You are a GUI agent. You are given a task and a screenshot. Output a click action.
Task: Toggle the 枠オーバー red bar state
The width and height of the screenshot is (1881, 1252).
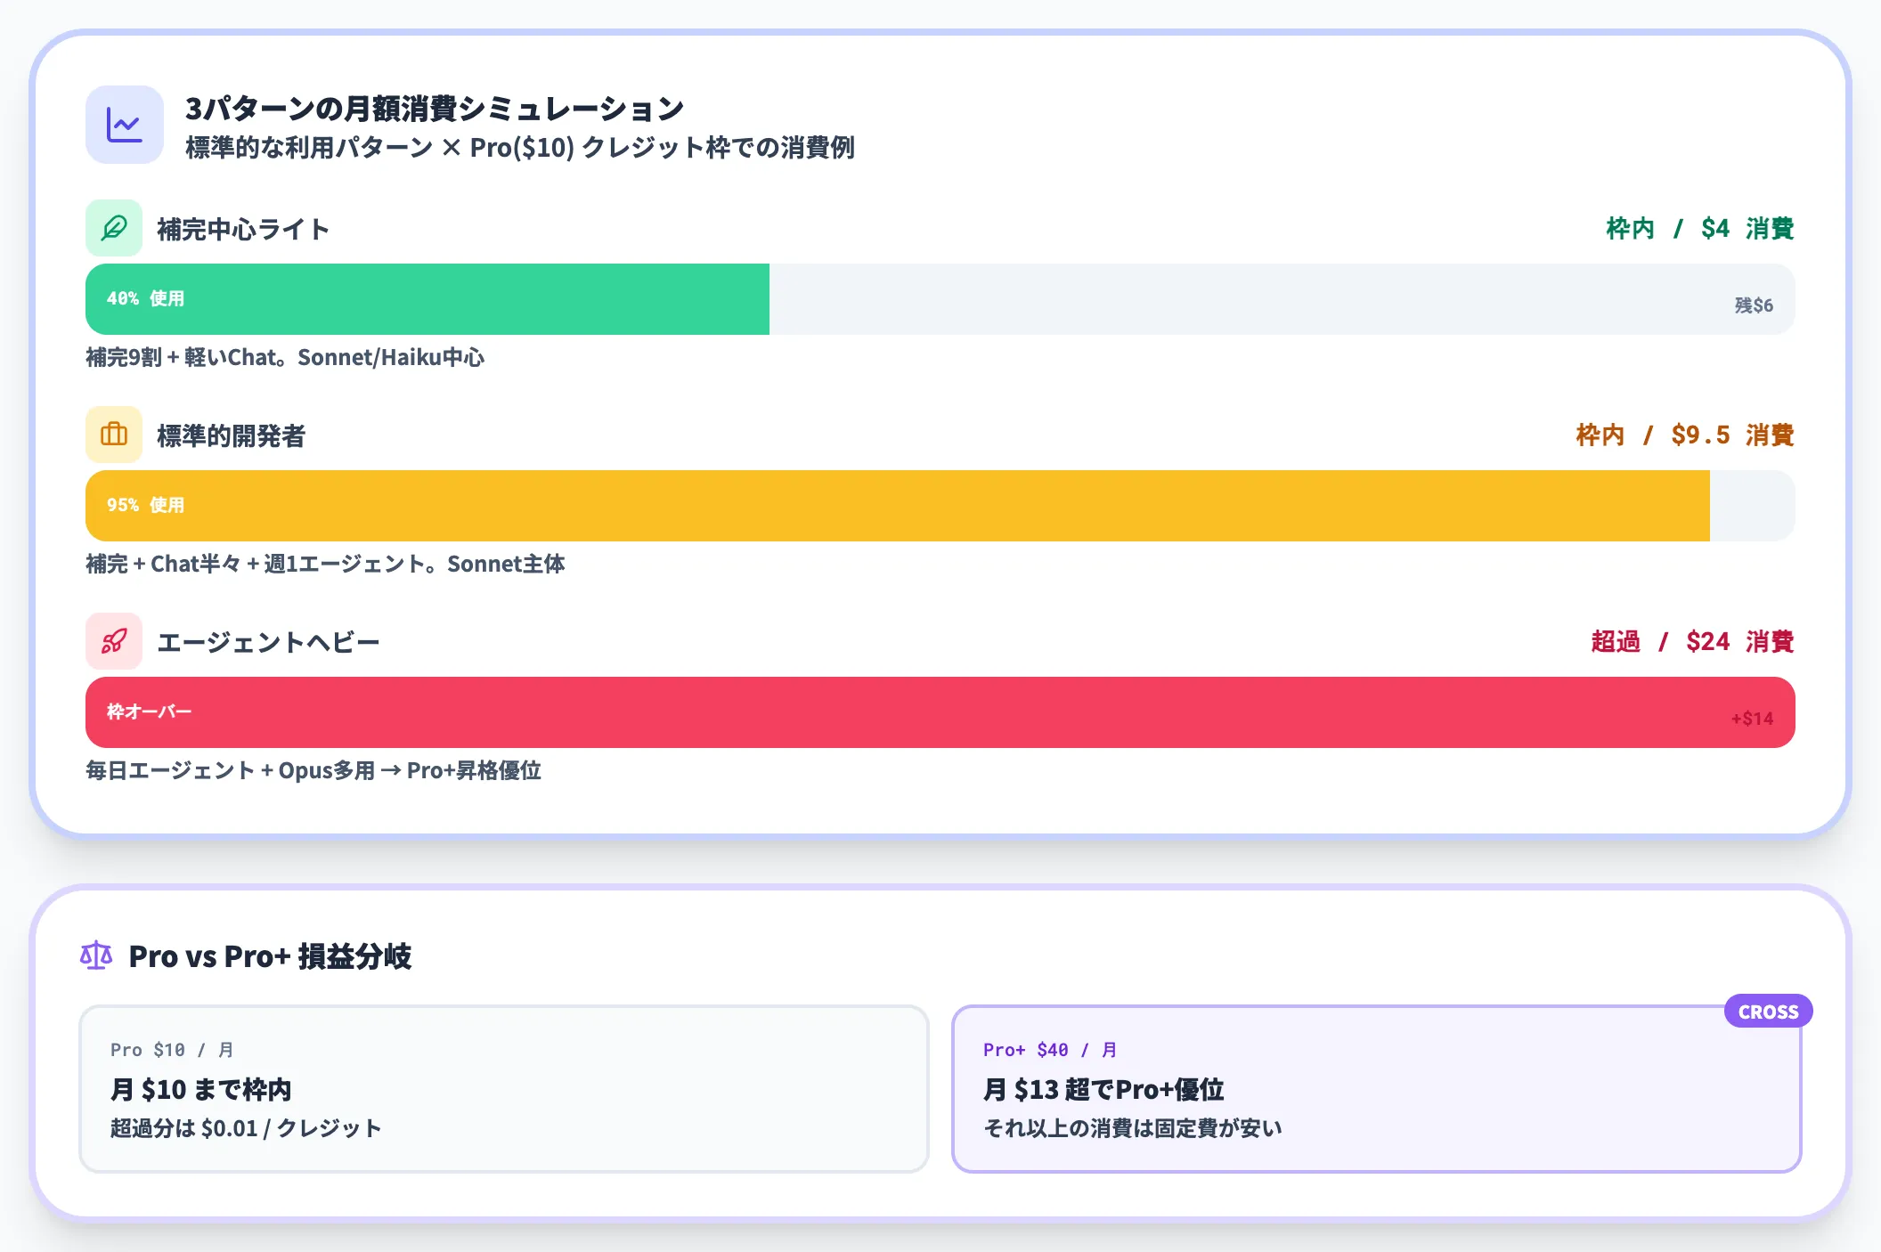(x=891, y=711)
